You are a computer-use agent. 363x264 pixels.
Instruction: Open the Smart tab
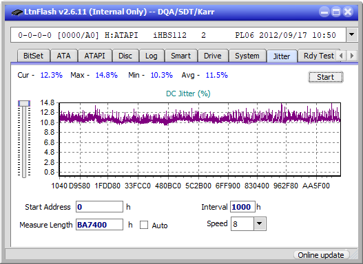point(180,56)
